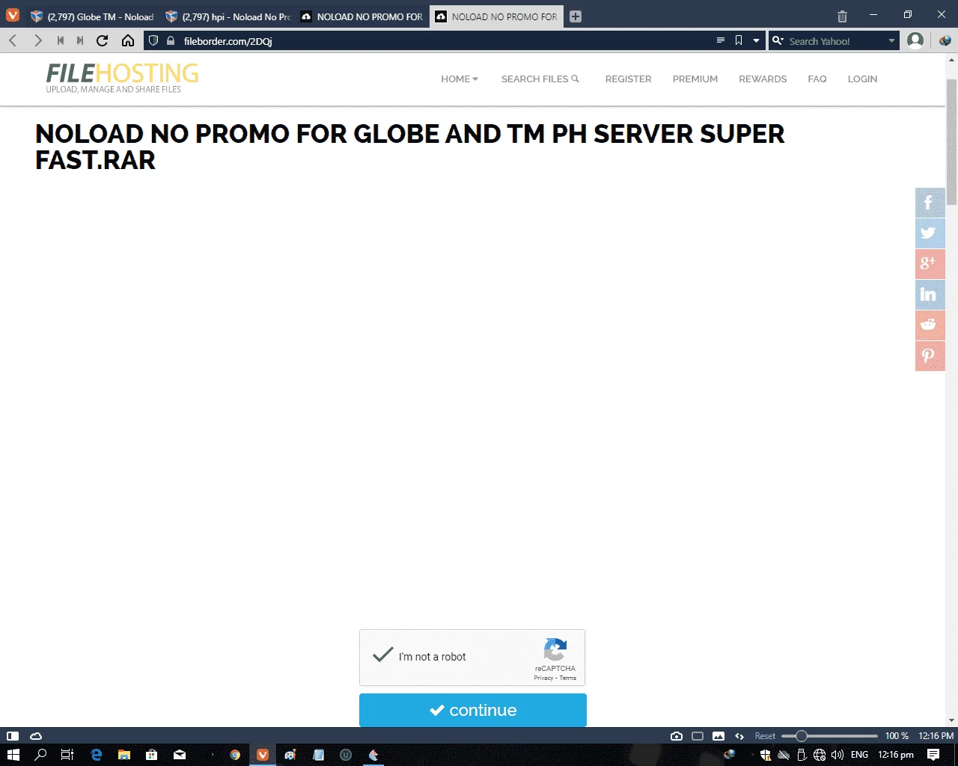
Task: Toggle tab tiling icon in status bar
Action: (698, 736)
